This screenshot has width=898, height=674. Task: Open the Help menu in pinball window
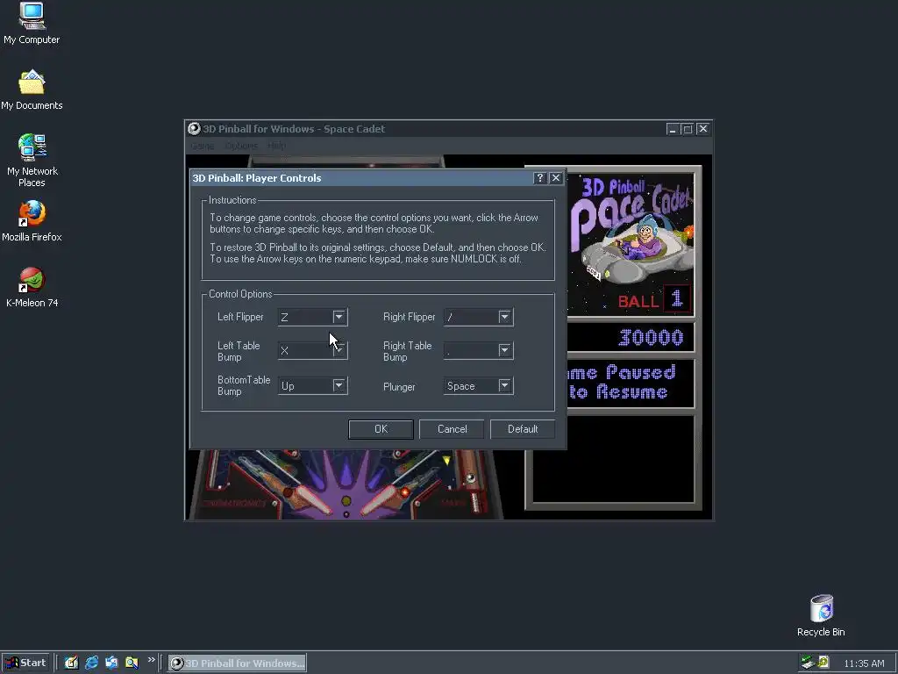click(276, 146)
